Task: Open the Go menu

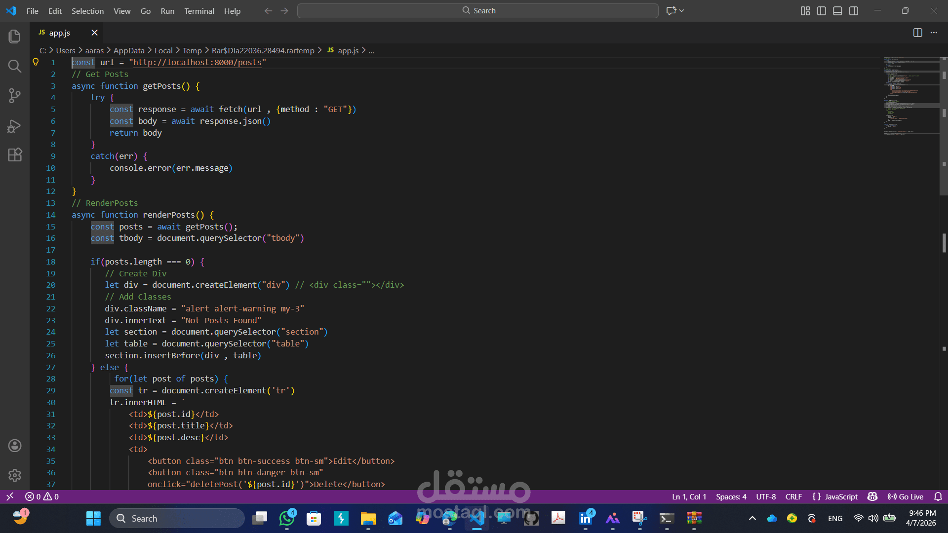Action: click(146, 11)
